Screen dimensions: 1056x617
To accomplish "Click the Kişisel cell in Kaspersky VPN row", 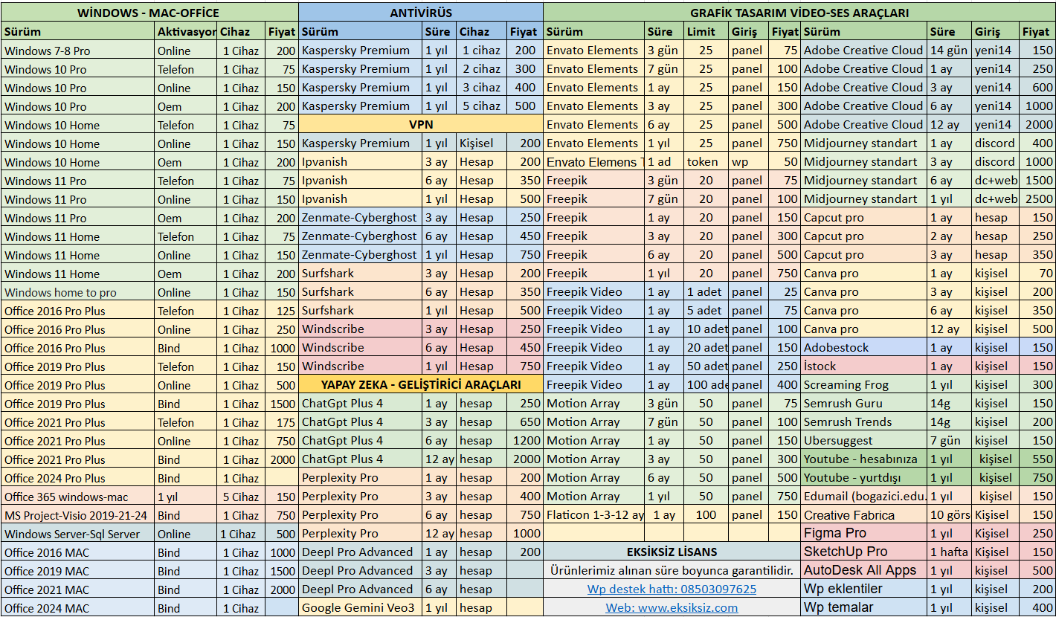I will [481, 143].
